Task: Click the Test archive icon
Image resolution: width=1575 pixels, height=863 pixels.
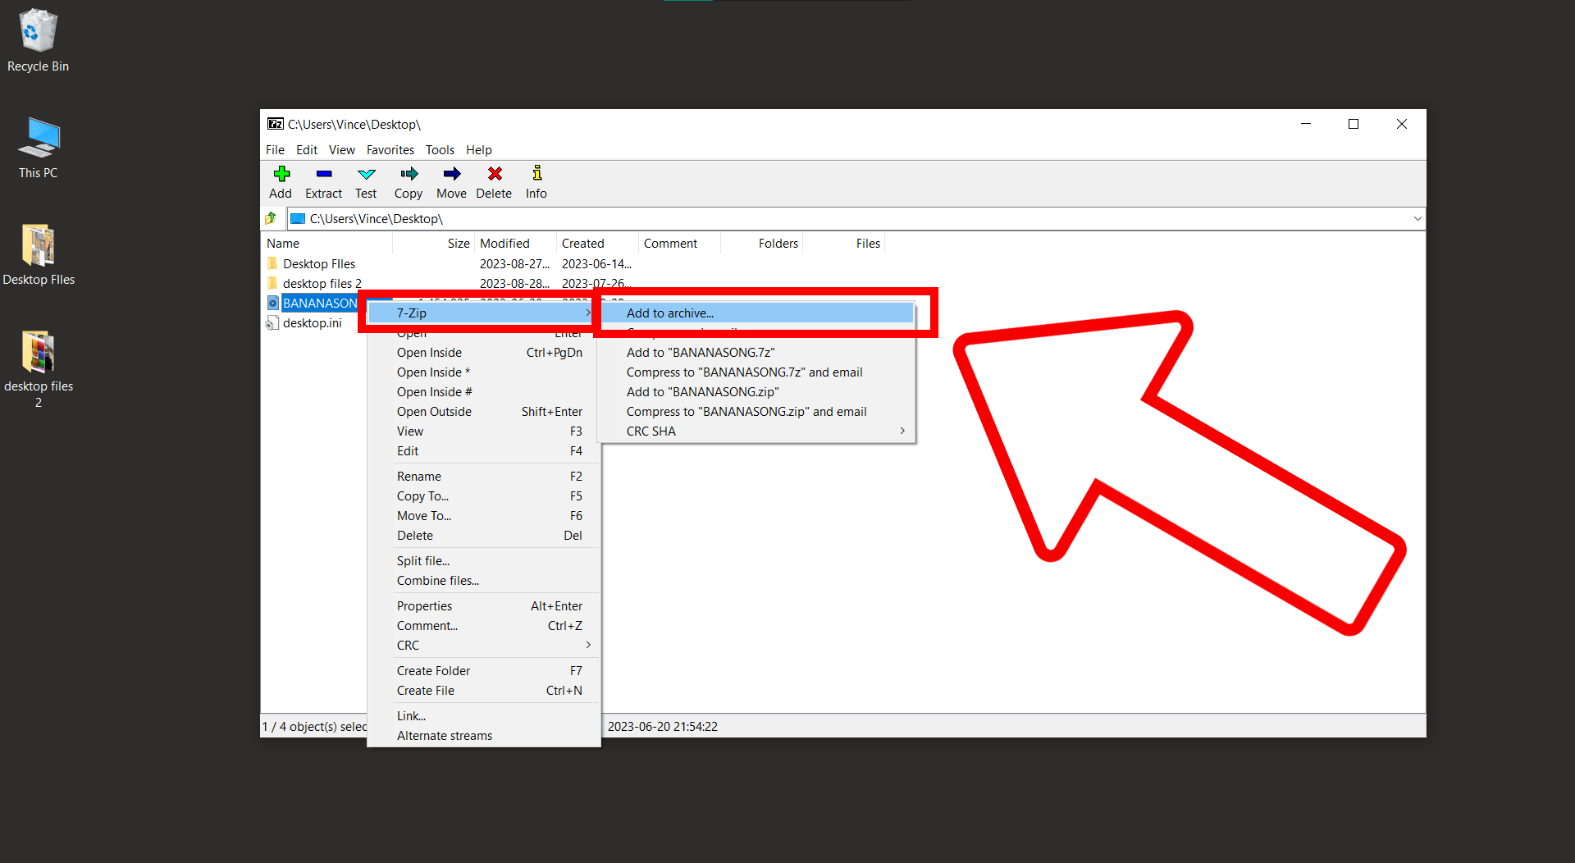Action: click(x=366, y=180)
